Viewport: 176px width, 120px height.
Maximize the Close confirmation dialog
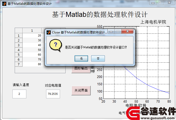118,31
